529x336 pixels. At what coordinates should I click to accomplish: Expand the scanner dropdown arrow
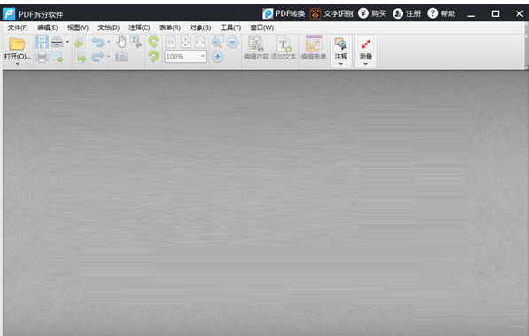coord(68,43)
